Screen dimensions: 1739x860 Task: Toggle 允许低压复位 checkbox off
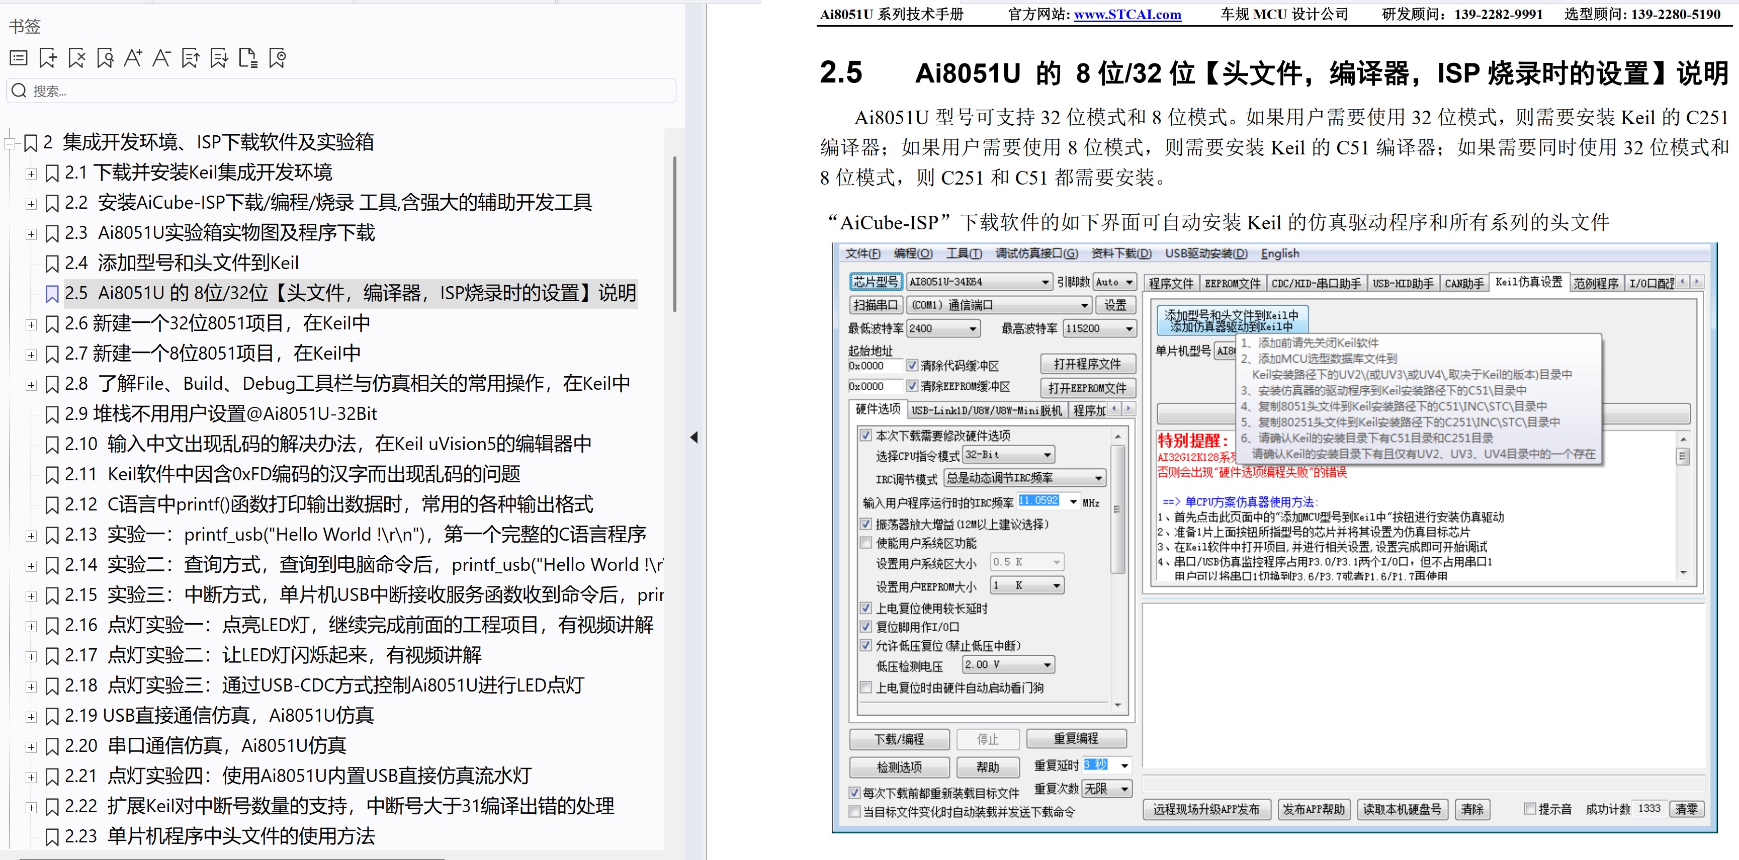tap(866, 645)
